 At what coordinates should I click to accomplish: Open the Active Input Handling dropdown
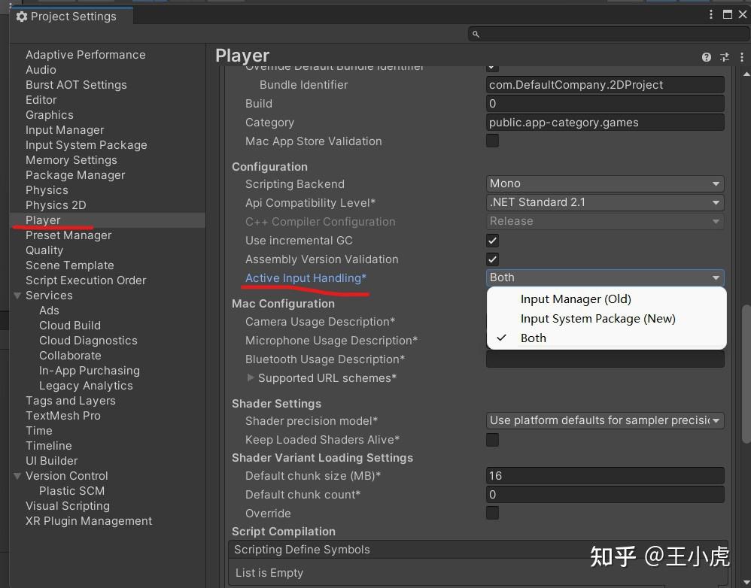tap(605, 277)
